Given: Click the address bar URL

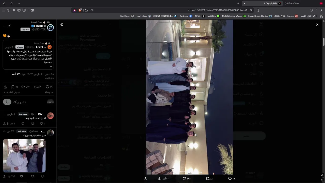Looking at the screenshot, I should tap(217, 10).
